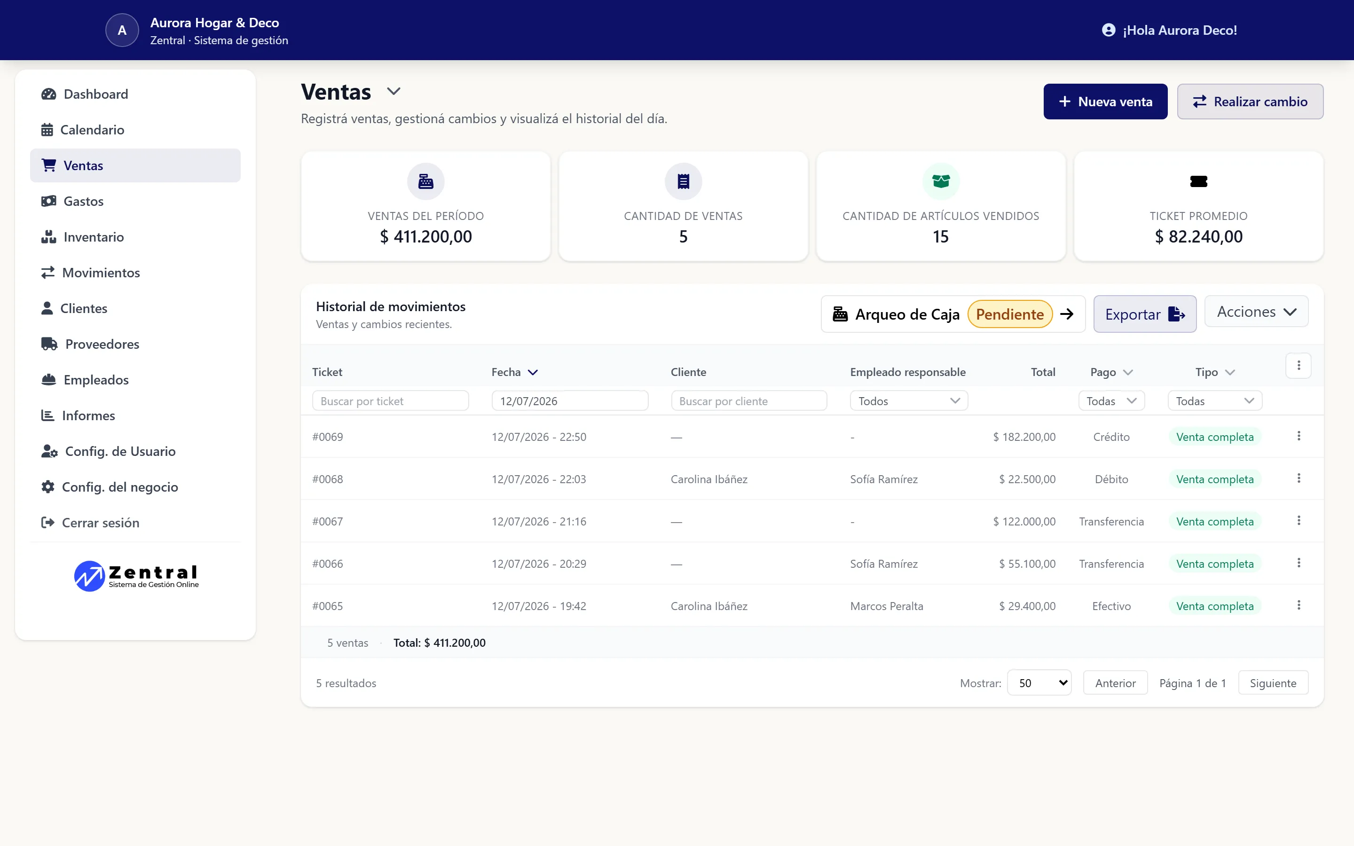The width and height of the screenshot is (1354, 846).
Task: Open row options for ticket #0068
Action: [1299, 478]
